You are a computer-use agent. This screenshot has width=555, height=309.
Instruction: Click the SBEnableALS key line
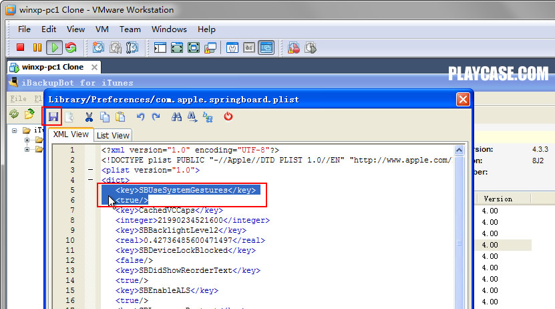(167, 290)
